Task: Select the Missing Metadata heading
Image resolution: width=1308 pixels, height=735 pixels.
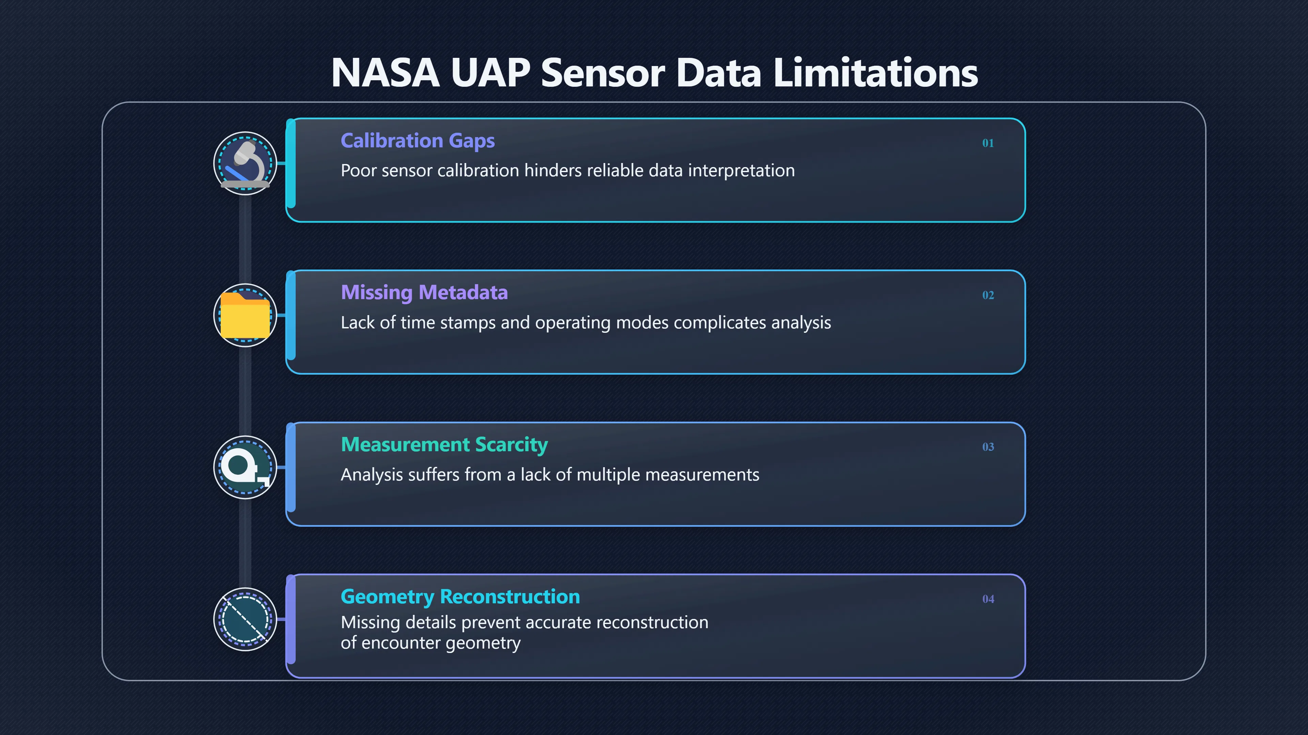Action: tap(424, 293)
